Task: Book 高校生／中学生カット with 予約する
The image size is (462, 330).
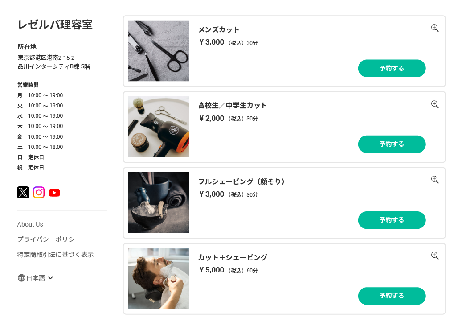Action: click(x=392, y=144)
